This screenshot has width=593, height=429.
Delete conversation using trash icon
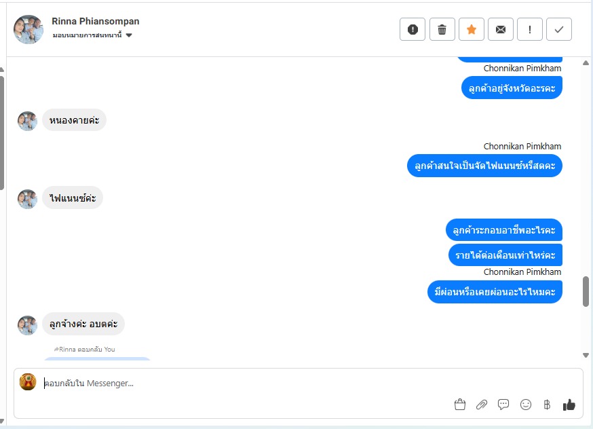pyautogui.click(x=442, y=29)
